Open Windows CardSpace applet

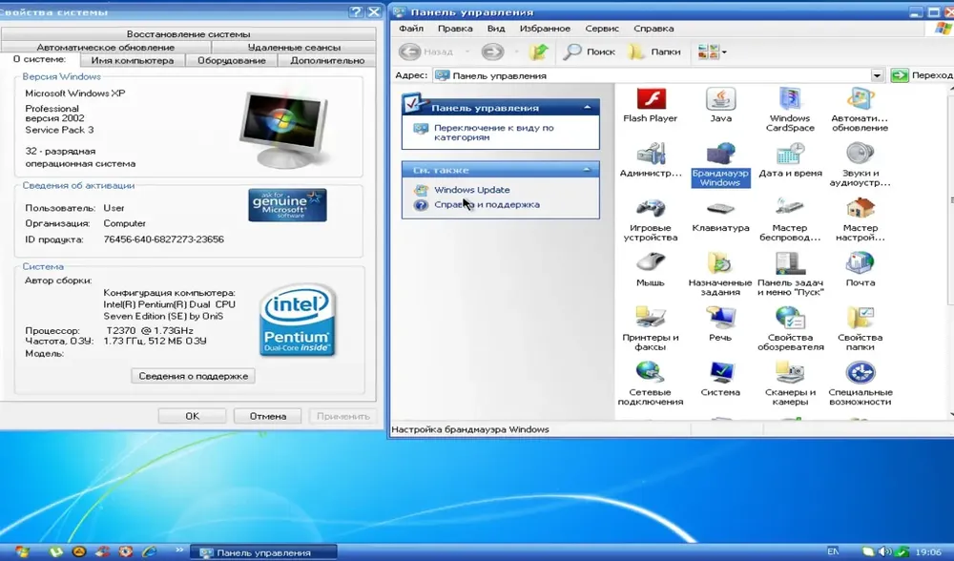pyautogui.click(x=790, y=110)
